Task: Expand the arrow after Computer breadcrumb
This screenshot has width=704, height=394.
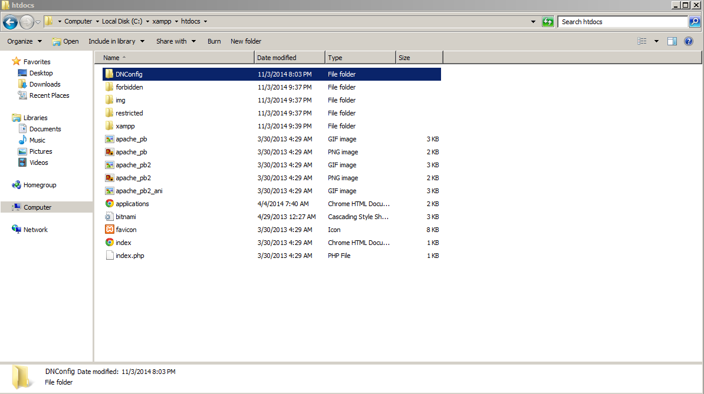Action: click(x=97, y=22)
